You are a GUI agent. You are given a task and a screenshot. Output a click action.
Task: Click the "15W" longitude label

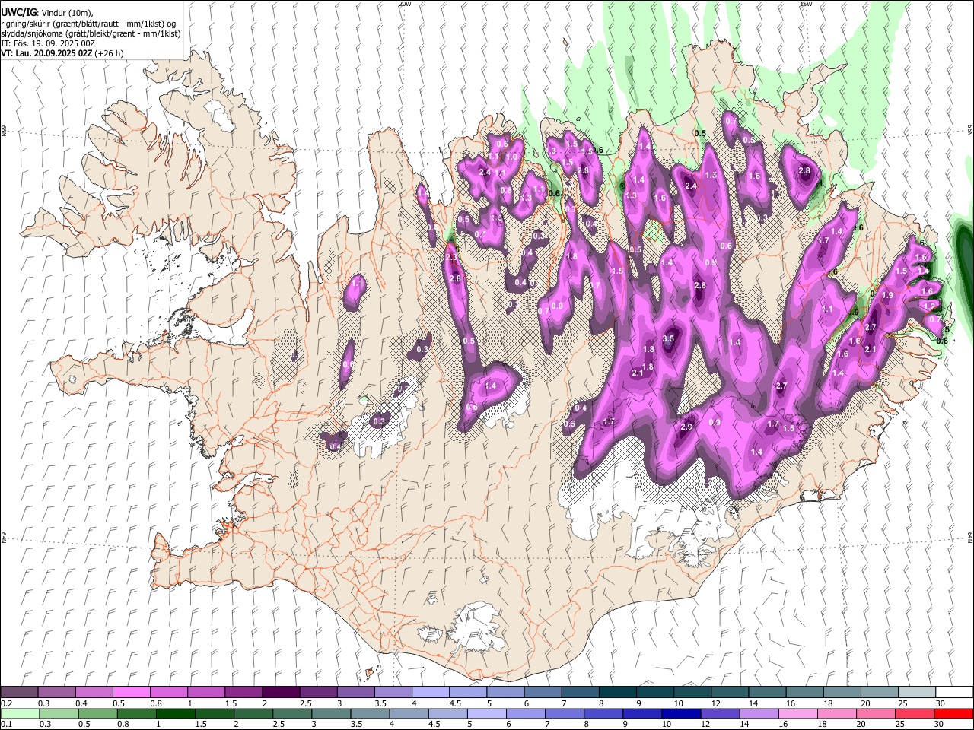pos(805,4)
